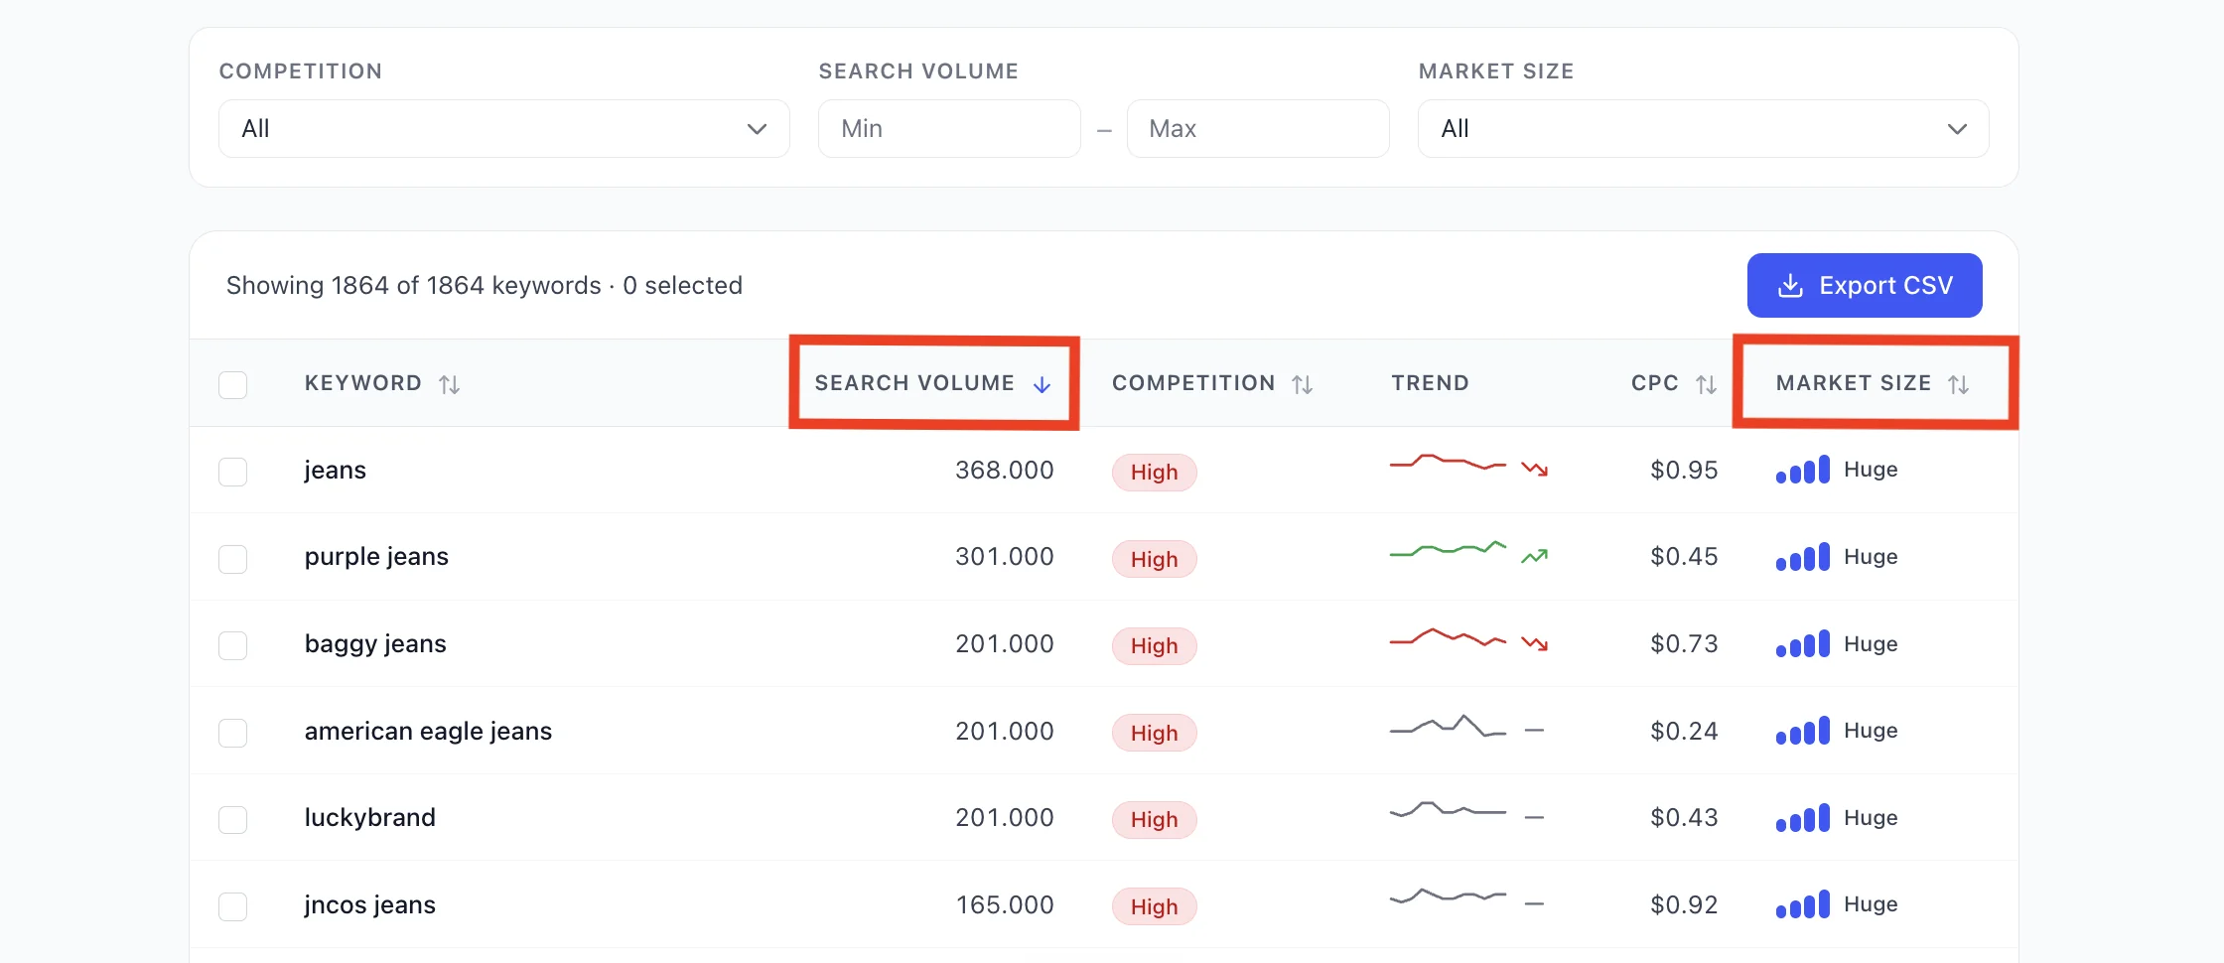Click the market size bars icon for luckybrand

tap(1803, 818)
